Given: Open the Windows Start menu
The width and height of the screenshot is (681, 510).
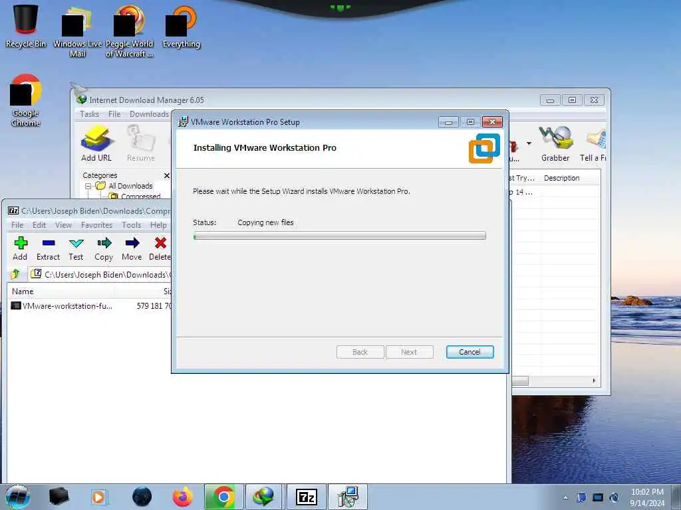Looking at the screenshot, I should 17,497.
